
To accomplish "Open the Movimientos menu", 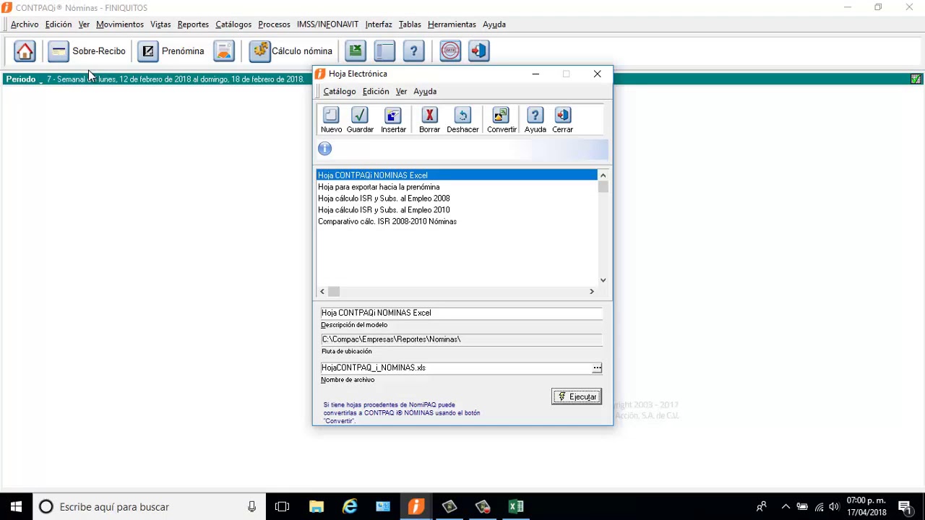I will click(120, 25).
